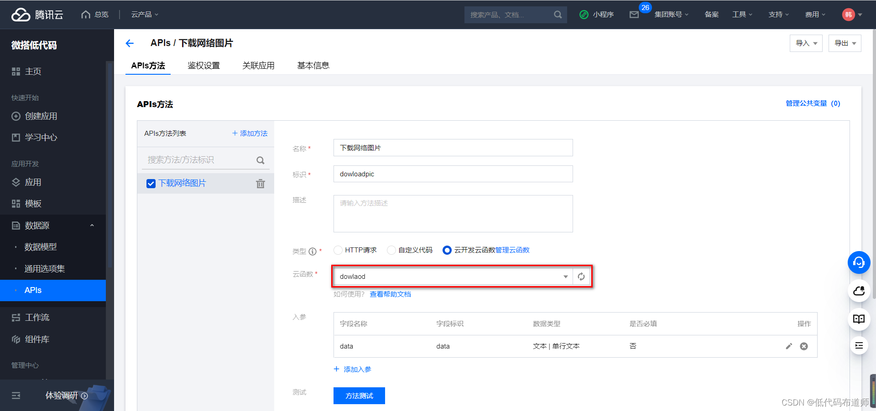This screenshot has height=411, width=876.
Task: Expand the 云产品 dropdown
Action: [145, 15]
